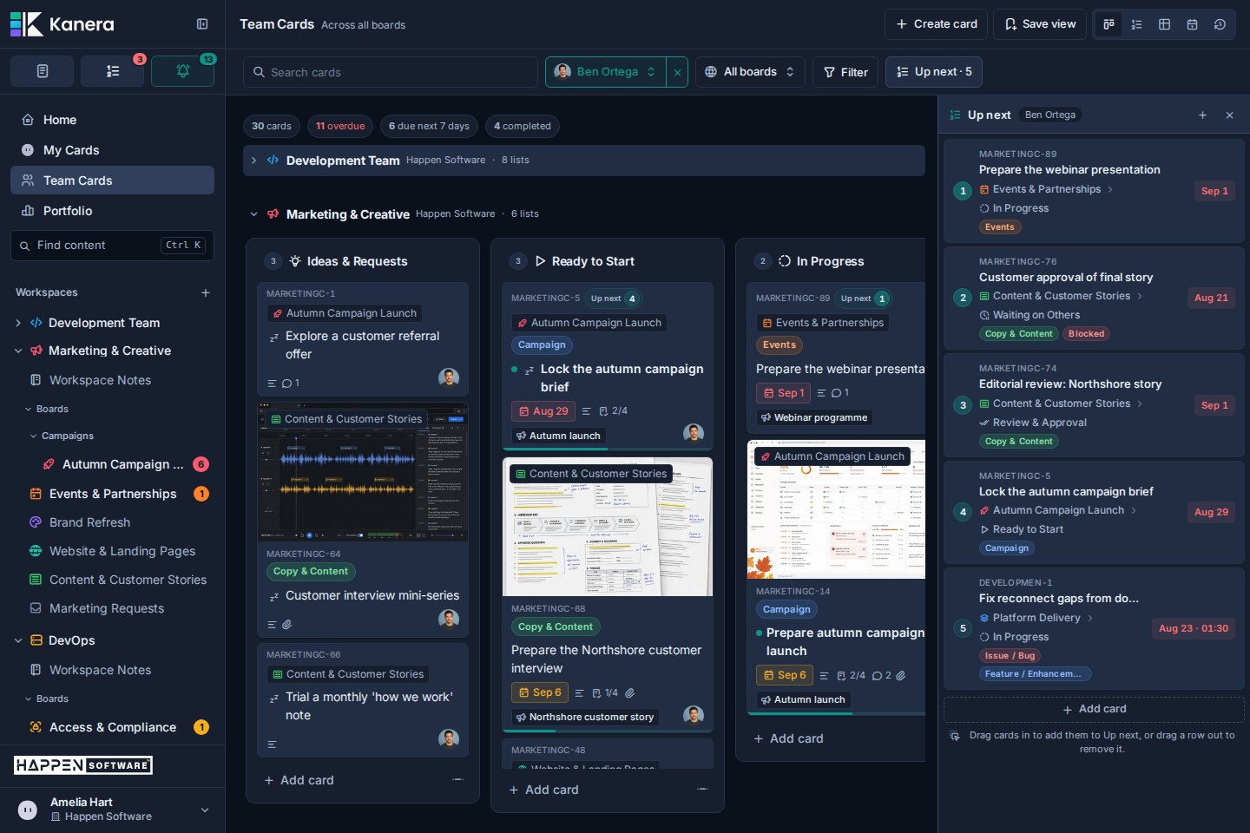Click the Kanera logo
Image resolution: width=1250 pixels, height=833 pixels.
click(62, 24)
